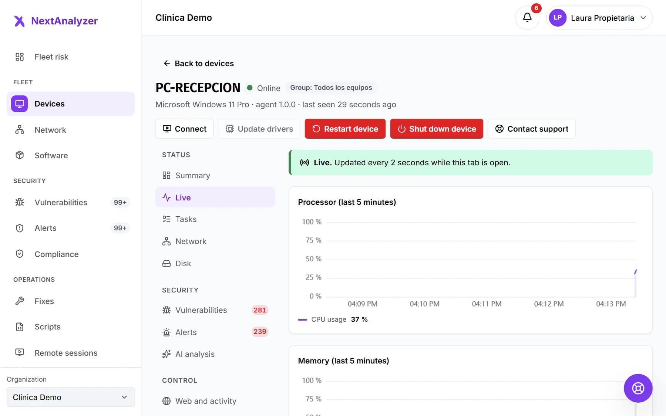
Task: Click the Fixes wrench icon
Action: (x=20, y=301)
